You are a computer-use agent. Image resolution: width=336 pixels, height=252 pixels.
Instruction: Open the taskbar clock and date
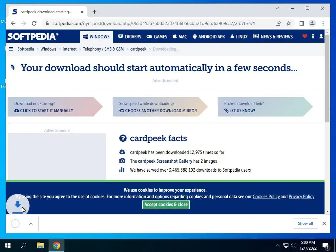(x=308, y=245)
